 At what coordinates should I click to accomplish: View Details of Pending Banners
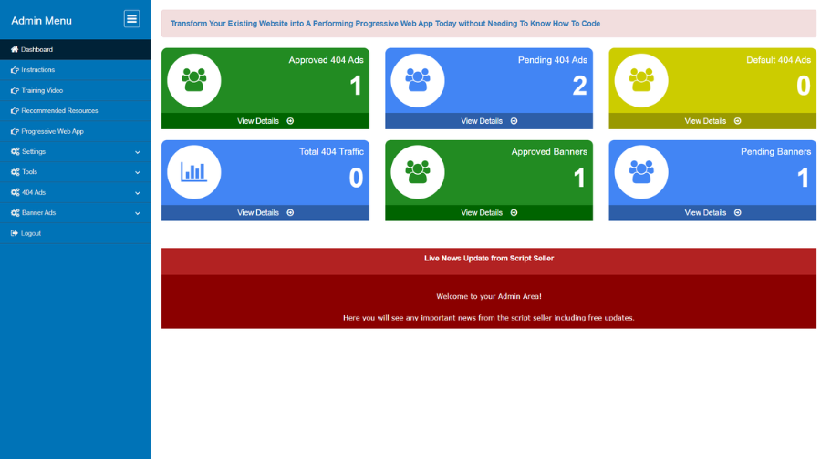click(x=712, y=213)
